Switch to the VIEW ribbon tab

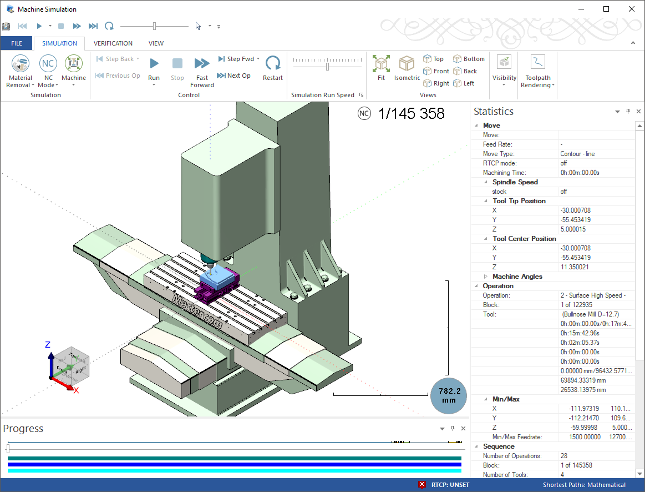156,43
